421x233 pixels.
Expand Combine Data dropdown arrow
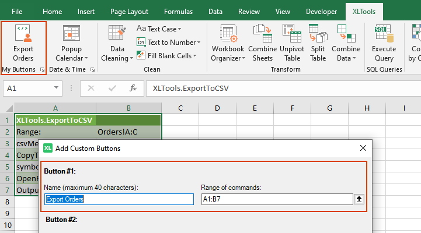[354, 58]
